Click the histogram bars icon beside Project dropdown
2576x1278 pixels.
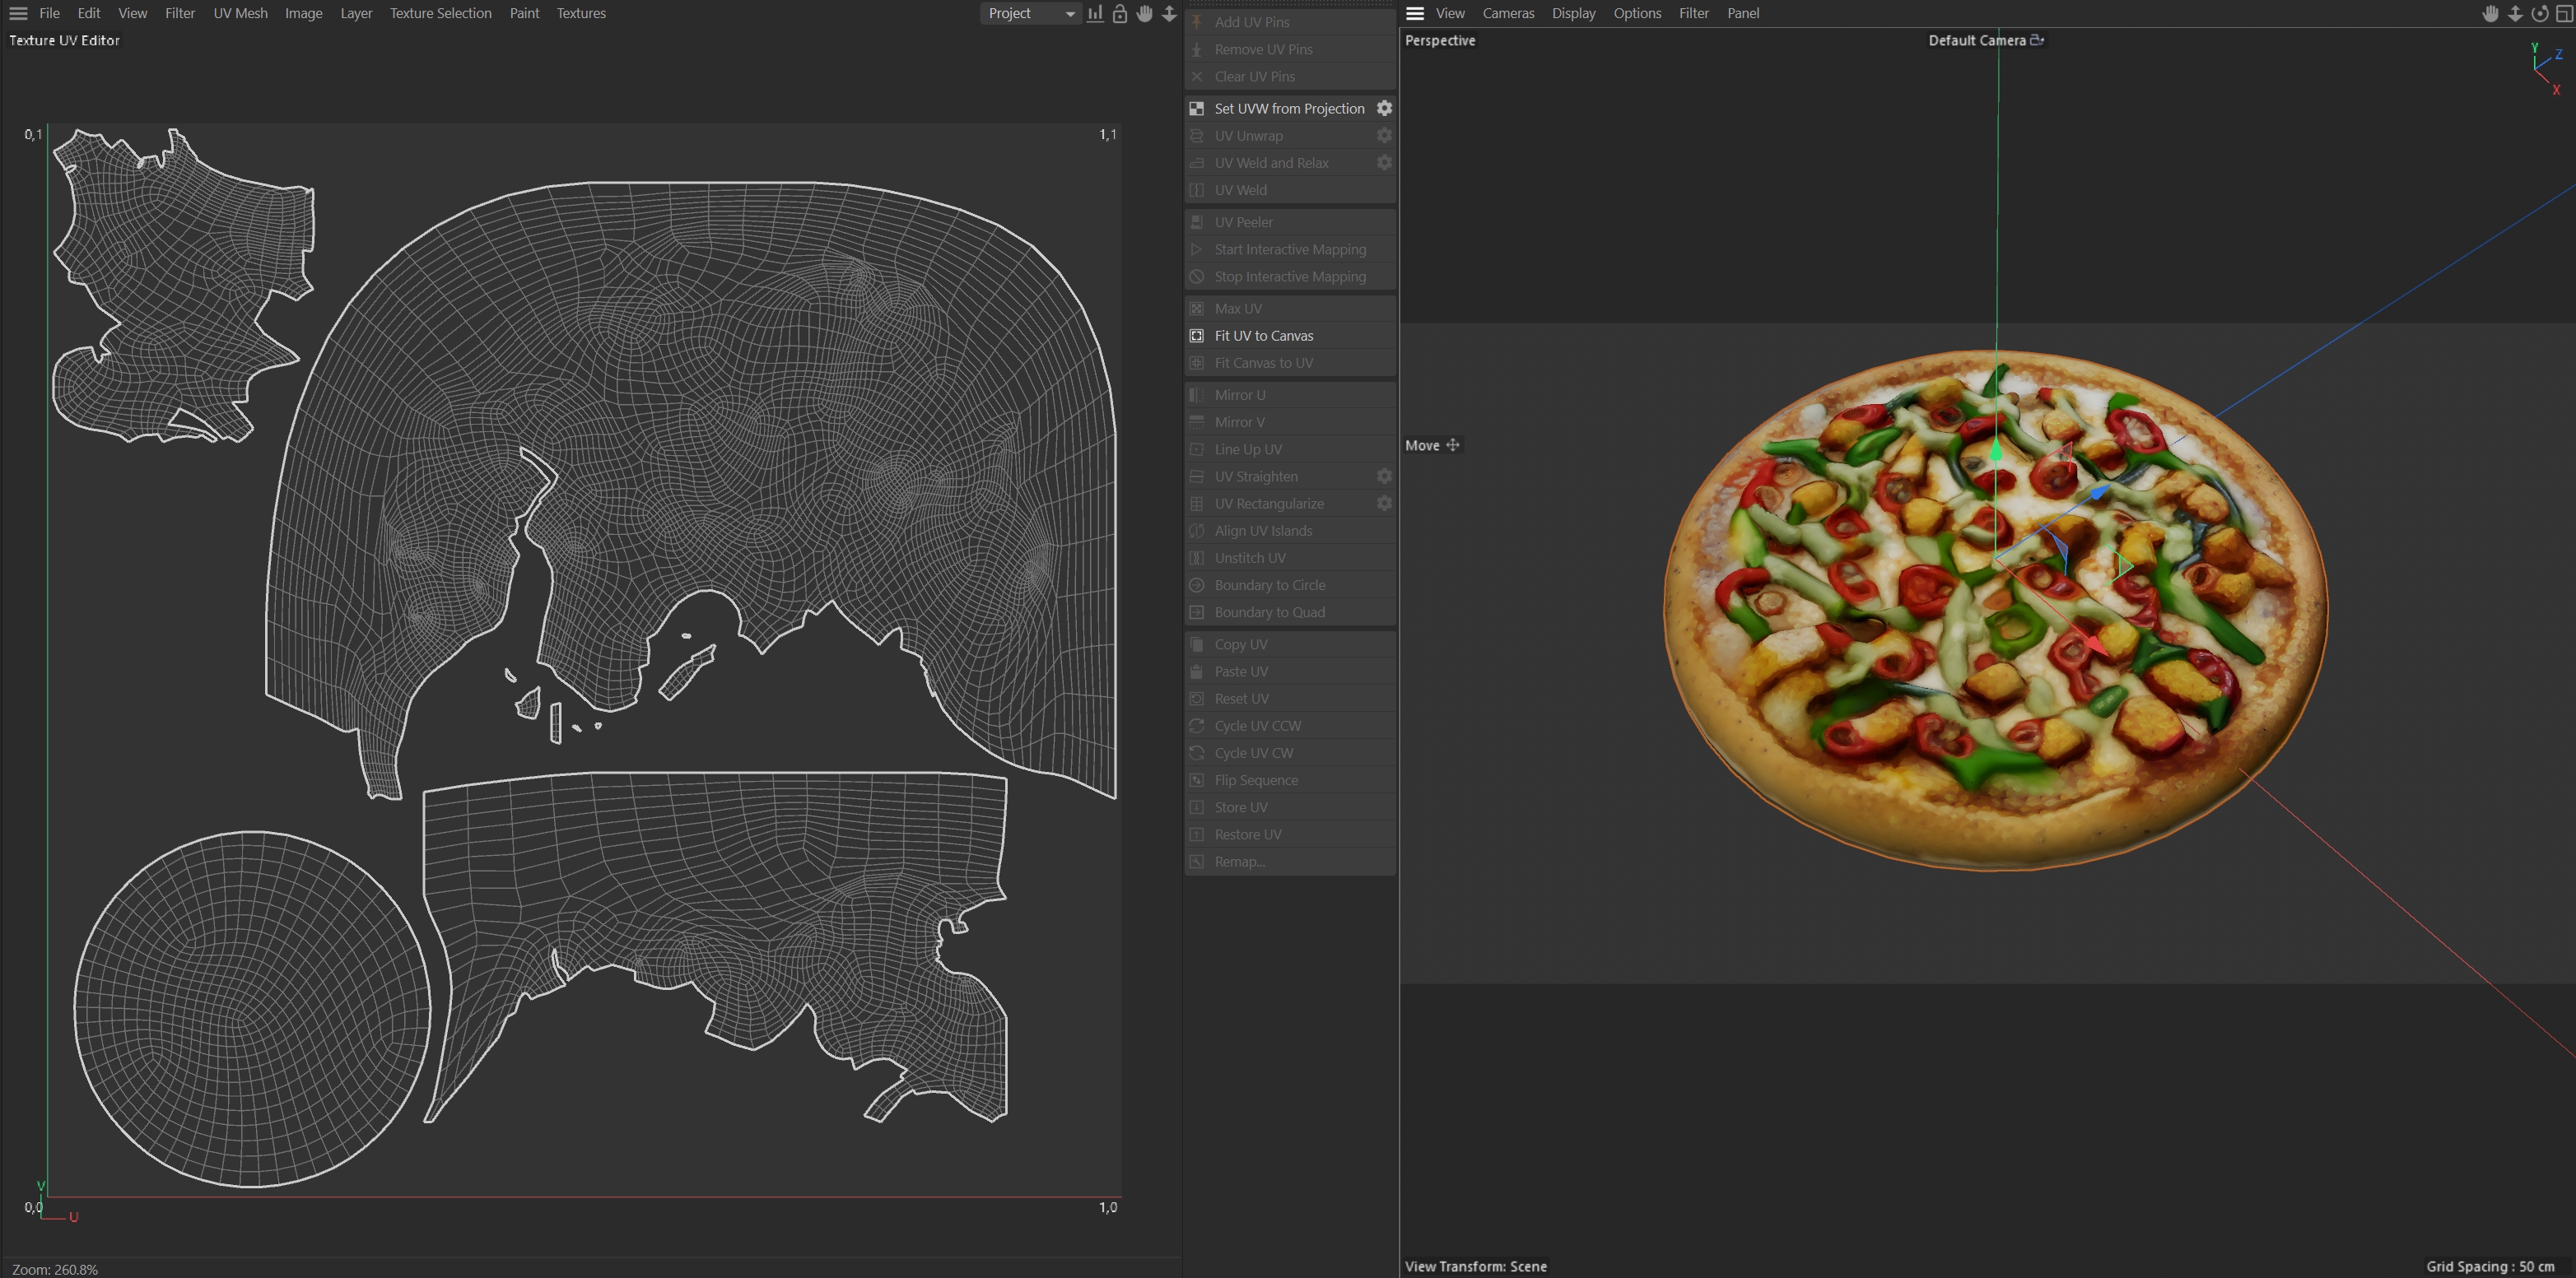point(1095,13)
